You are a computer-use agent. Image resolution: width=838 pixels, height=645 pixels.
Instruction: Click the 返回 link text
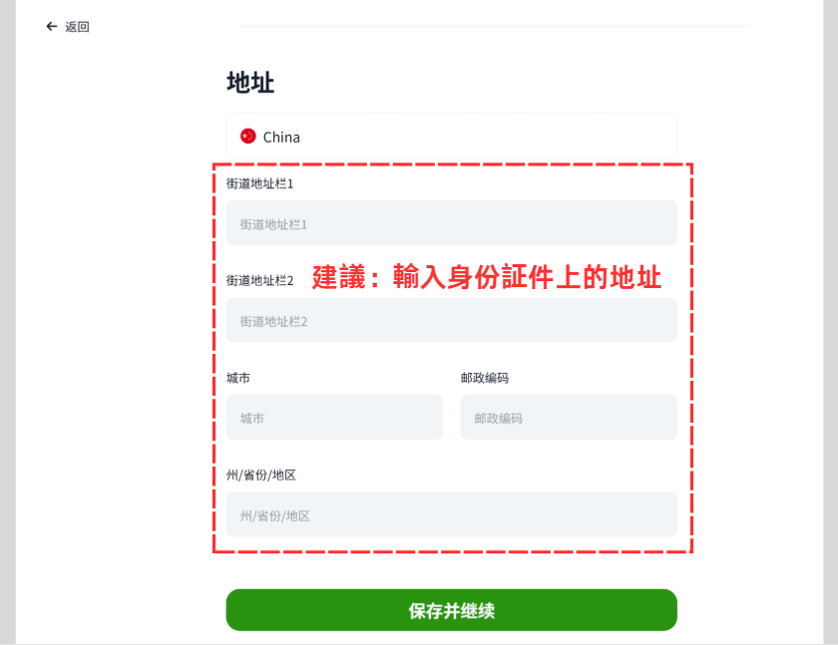[x=77, y=27]
